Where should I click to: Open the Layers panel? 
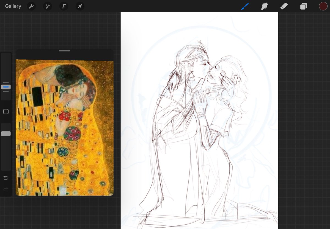click(x=303, y=6)
